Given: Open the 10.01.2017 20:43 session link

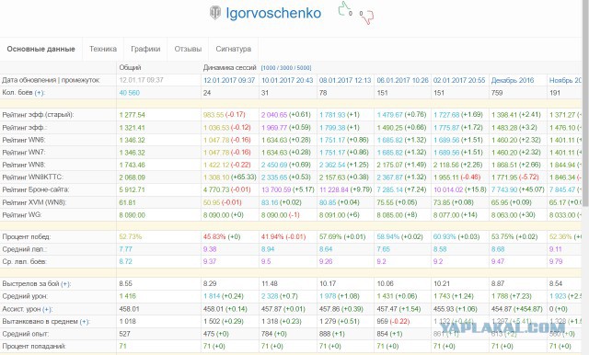Looking at the screenshot, I should pyautogui.click(x=287, y=80).
